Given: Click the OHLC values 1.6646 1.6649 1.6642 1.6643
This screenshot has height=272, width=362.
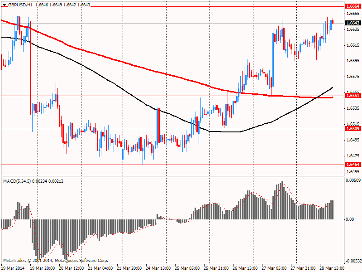Looking at the screenshot, I should coord(63,5).
